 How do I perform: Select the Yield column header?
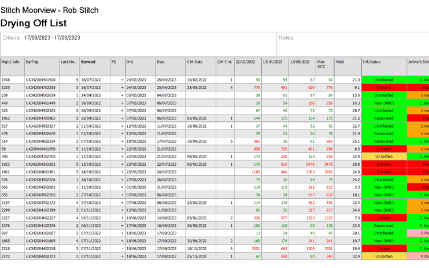pos(340,62)
